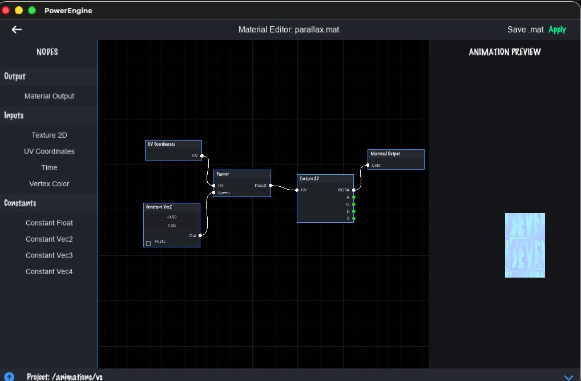Select the UV Coordinates node title bar
The width and height of the screenshot is (581, 381).
pyautogui.click(x=174, y=145)
